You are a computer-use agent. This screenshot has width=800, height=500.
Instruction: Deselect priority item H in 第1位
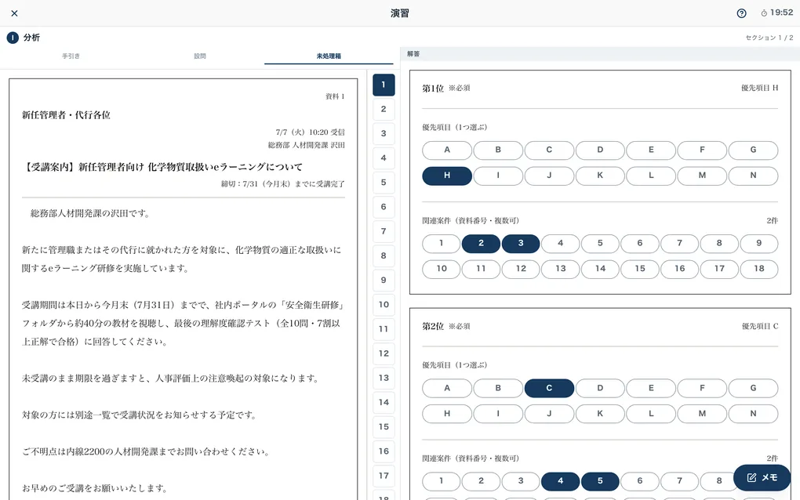[x=447, y=176]
